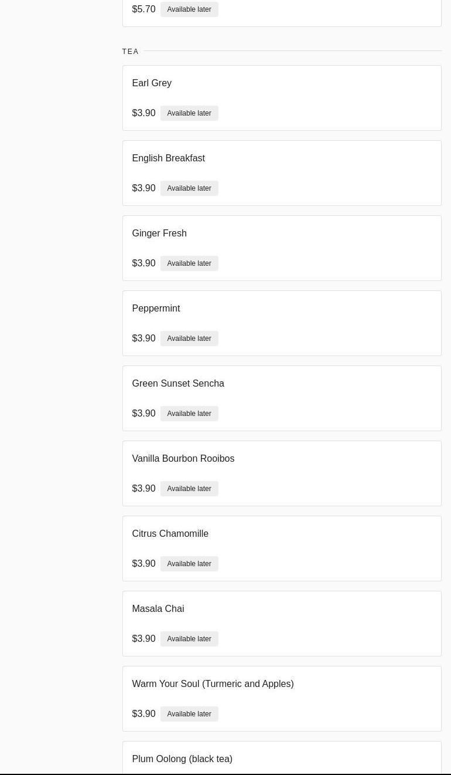451x775 pixels.
Task: Open Warm Your Soul turmeric tea
Action: (213, 684)
